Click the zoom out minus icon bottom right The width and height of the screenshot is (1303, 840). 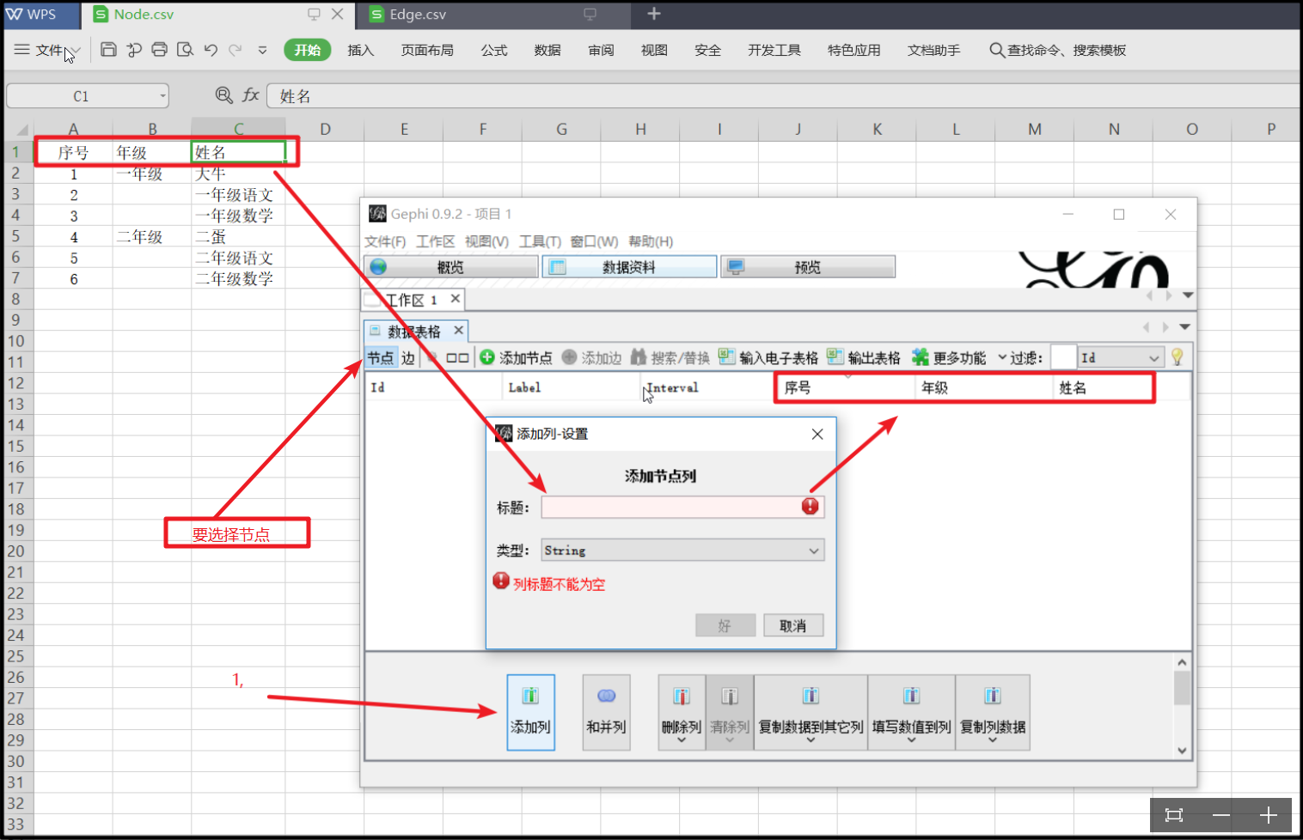tap(1221, 815)
